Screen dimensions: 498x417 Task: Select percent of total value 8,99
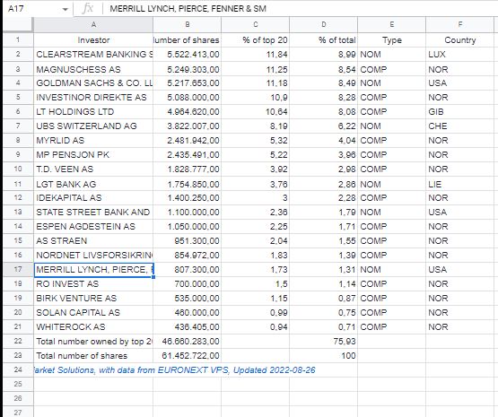click(323, 55)
